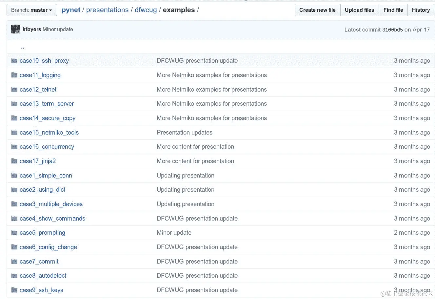This screenshot has width=435, height=299.
Task: Click the Create new file button
Action: tap(317, 10)
